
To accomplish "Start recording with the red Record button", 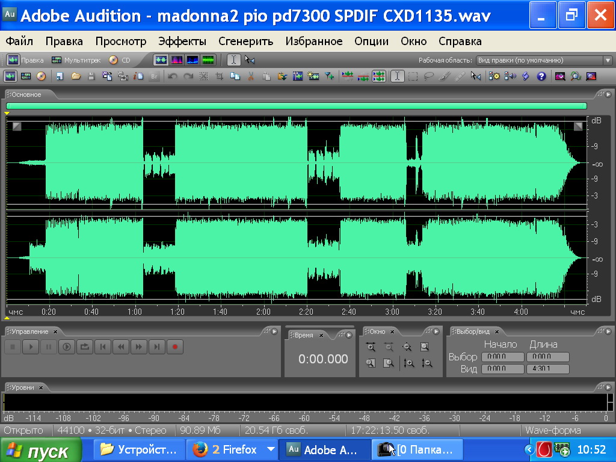I will [x=175, y=347].
